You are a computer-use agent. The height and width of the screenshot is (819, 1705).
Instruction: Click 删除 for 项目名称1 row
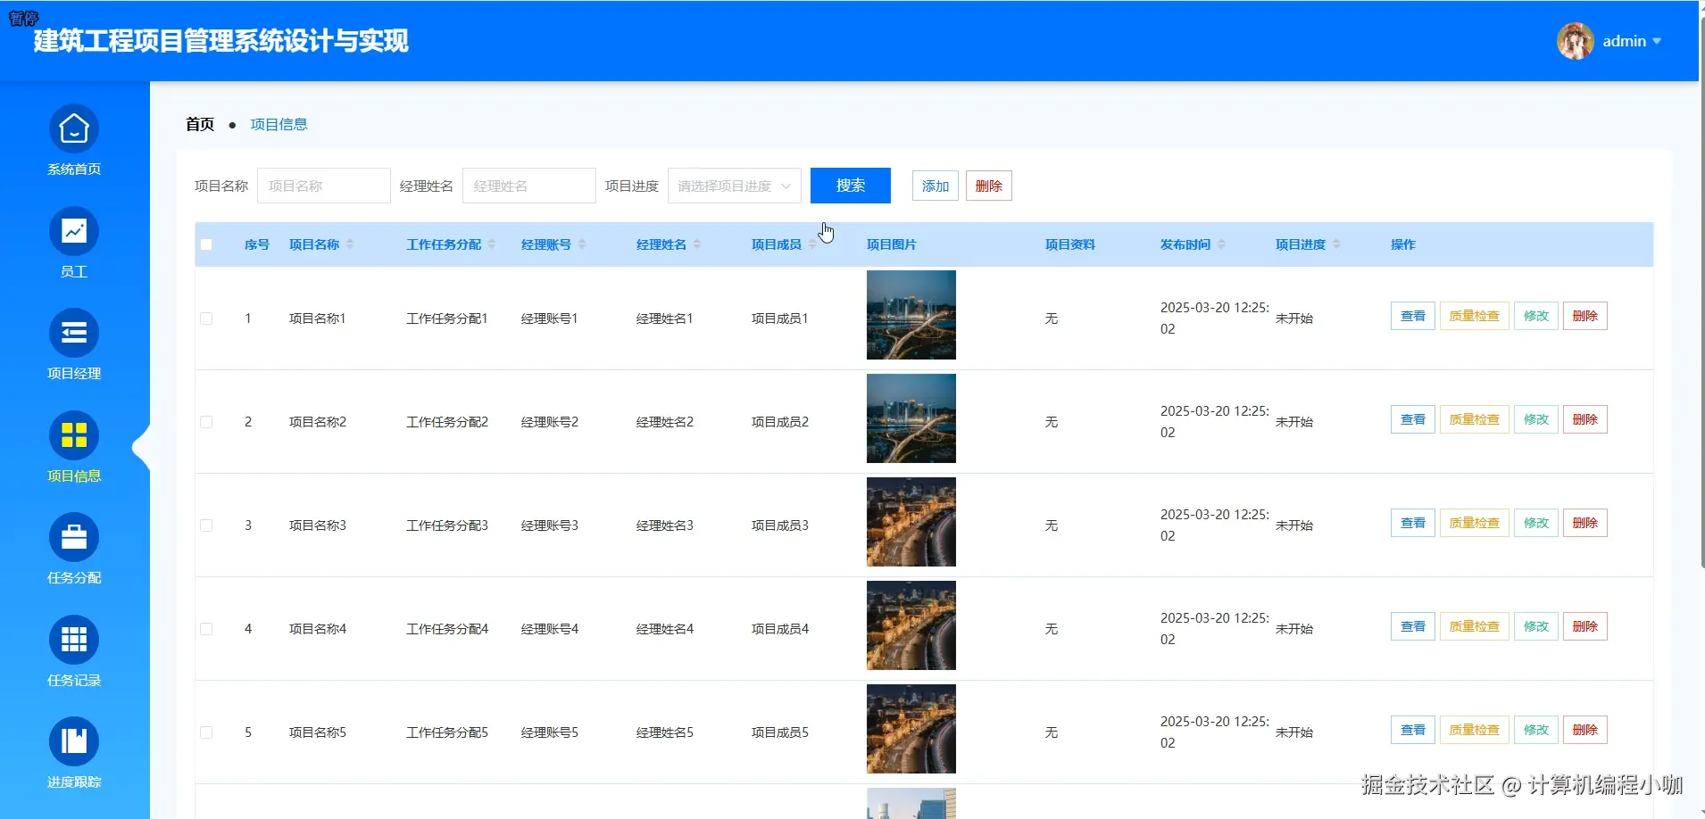(1585, 316)
